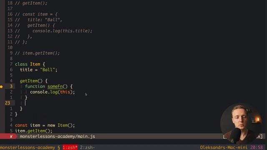Image resolution: width=267 pixels, height=150 pixels.
Task: Click the orange diagnostic dot in the gutter
Action: click(1, 87)
